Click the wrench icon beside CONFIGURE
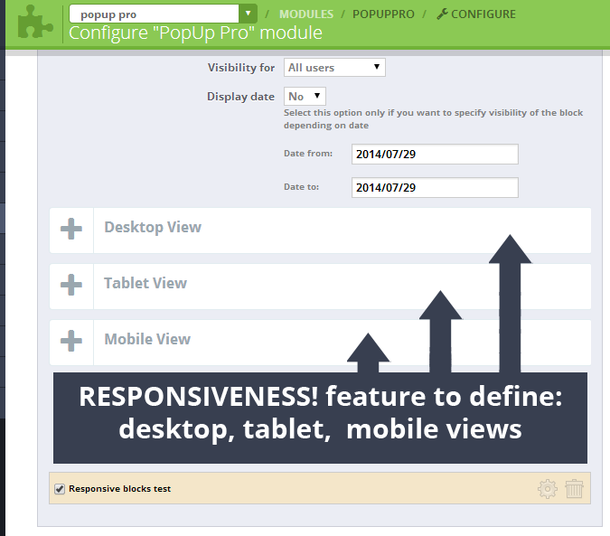610x536 pixels. pos(442,14)
